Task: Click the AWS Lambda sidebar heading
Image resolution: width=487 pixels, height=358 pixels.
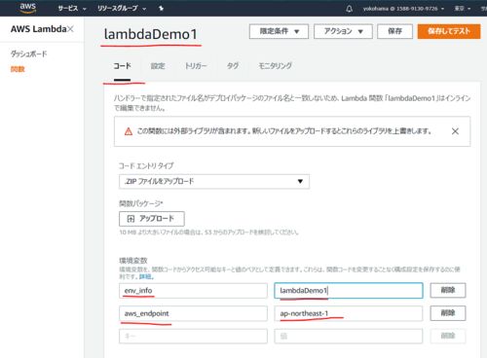Action: (x=38, y=29)
